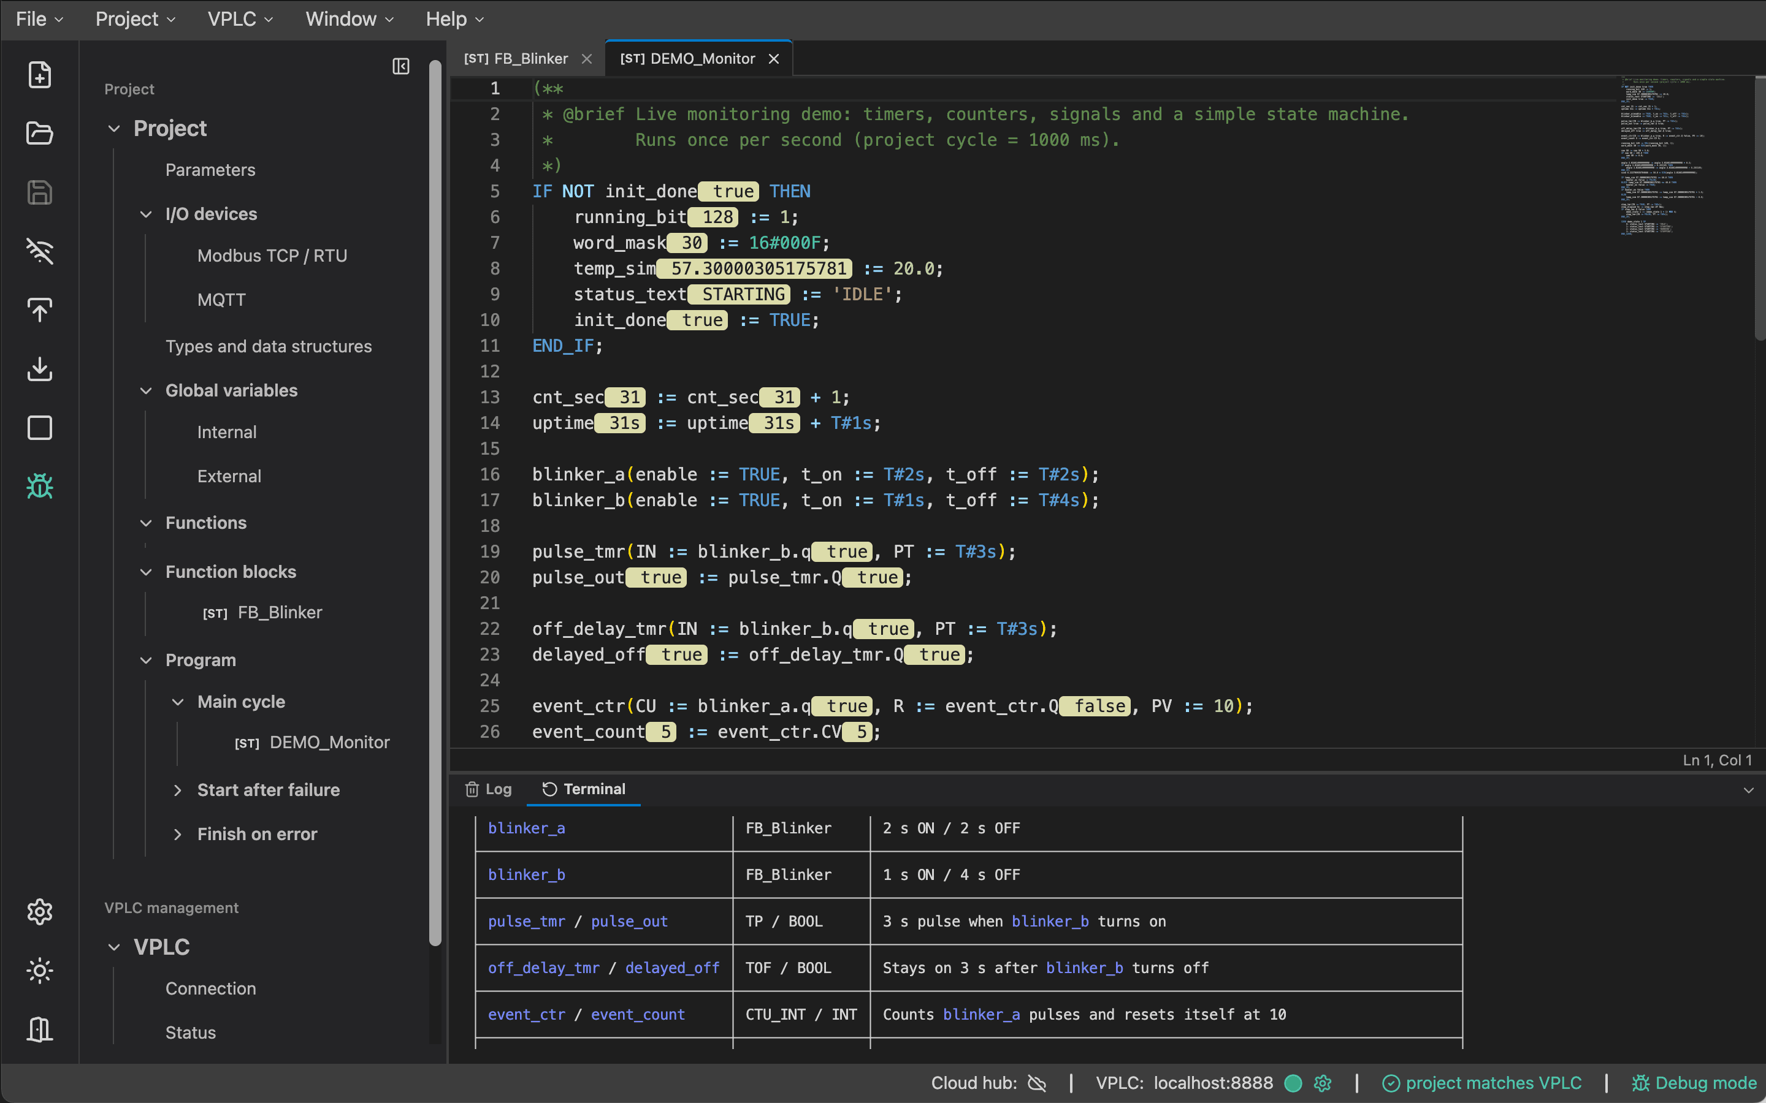This screenshot has width=1766, height=1103.
Task: Click project matches VPLC status
Action: (x=1482, y=1083)
